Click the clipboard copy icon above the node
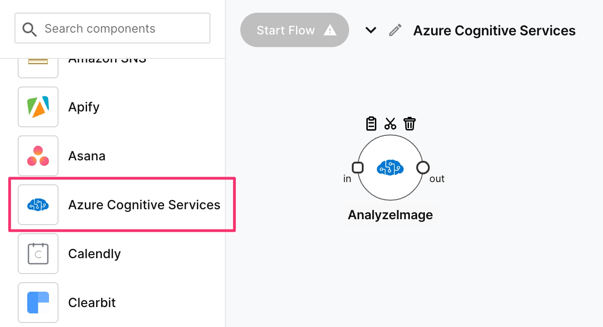The image size is (603, 327). click(x=371, y=124)
